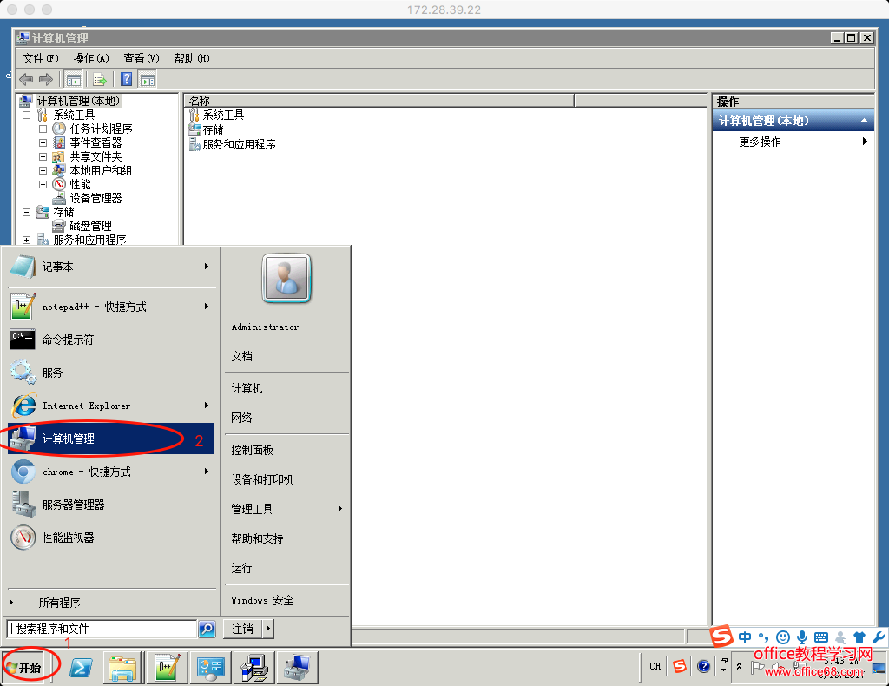Select 共享文件夹 in the tree
Screen dimensions: 889x686
pos(95,156)
